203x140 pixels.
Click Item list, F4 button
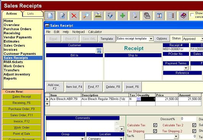[74, 87]
